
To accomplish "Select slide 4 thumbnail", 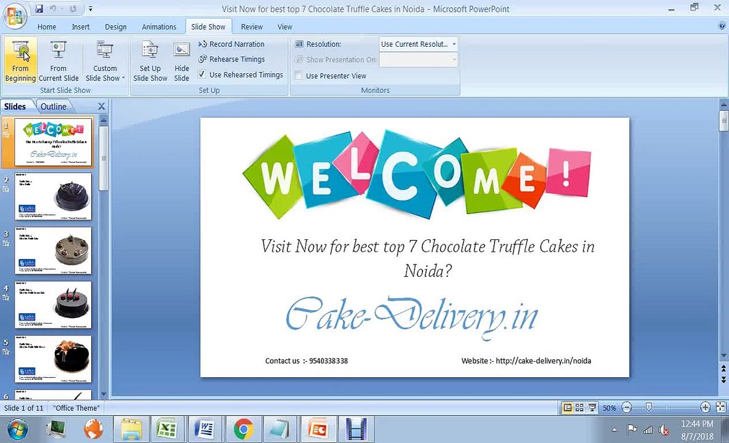I will [x=53, y=305].
